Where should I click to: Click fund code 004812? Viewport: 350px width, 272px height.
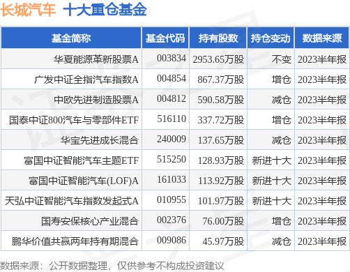pyautogui.click(x=172, y=98)
